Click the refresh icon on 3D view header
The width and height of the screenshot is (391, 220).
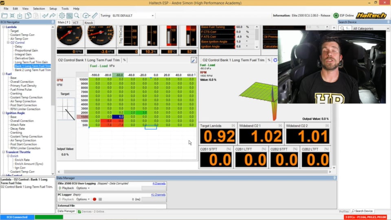pos(275,60)
